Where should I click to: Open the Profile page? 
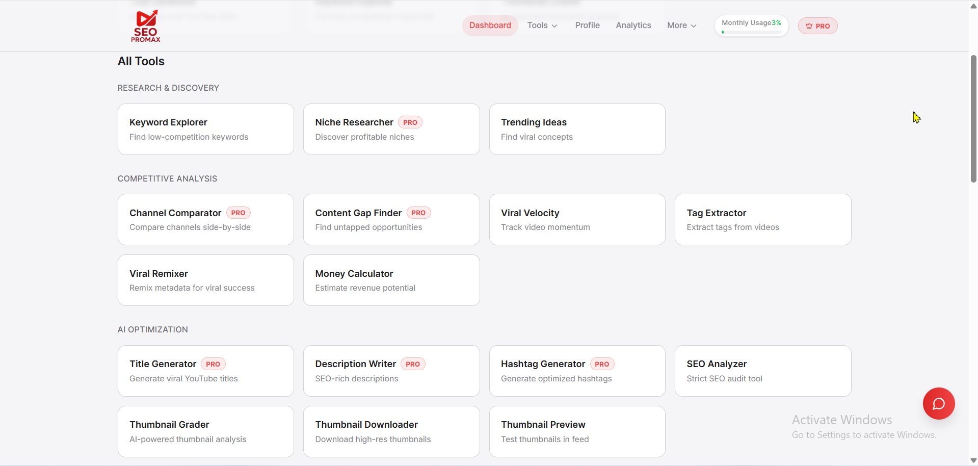[587, 25]
